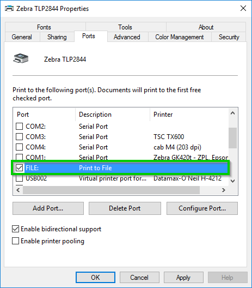Click port list scroll up arrow
Viewport: 252px width, 288px height.
tap(232, 113)
